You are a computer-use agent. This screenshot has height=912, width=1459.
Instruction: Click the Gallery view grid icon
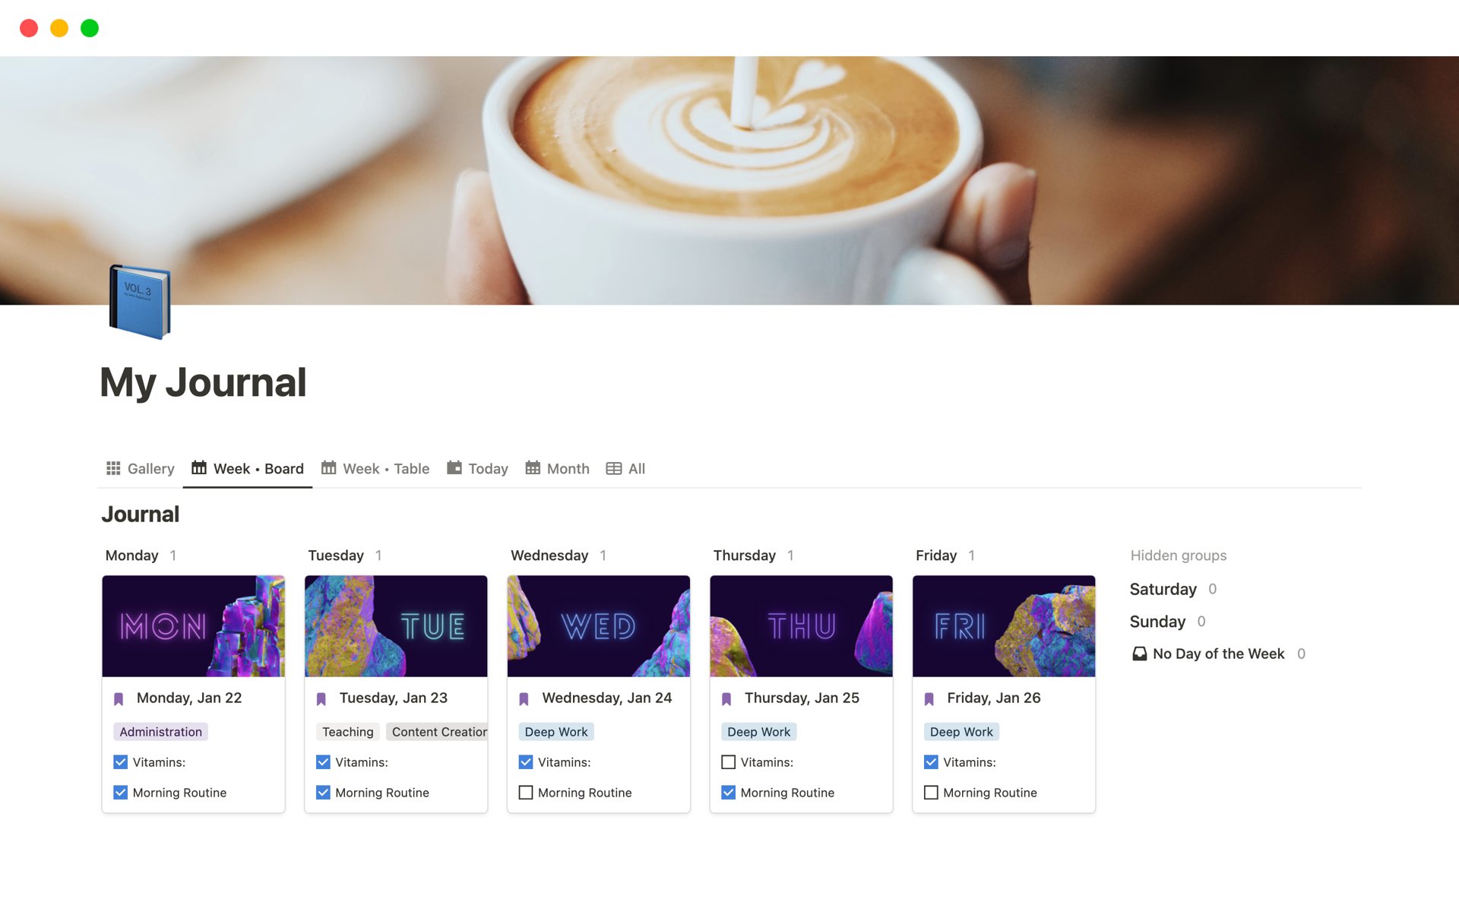pos(113,468)
